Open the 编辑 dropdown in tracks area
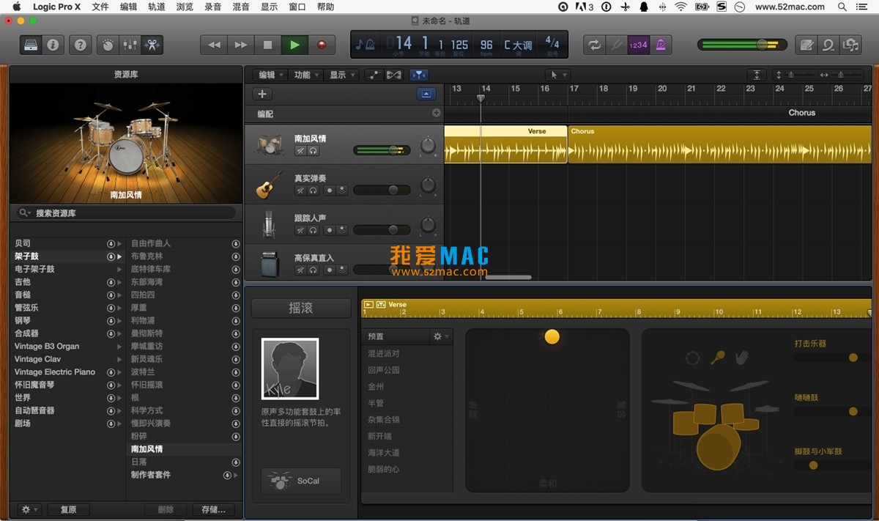Screen dimensions: 879x521 (270, 75)
